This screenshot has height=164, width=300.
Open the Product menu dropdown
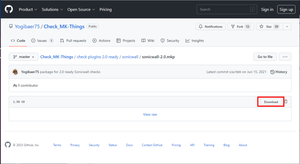point(28,9)
